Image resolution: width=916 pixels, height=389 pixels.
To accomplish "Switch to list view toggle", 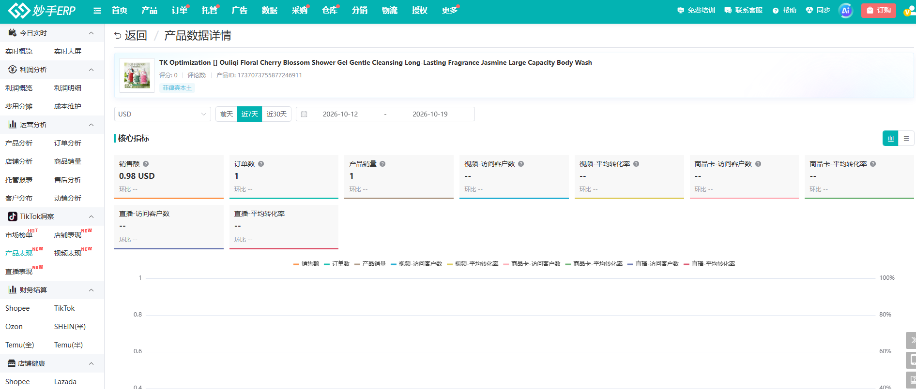I will pyautogui.click(x=906, y=138).
